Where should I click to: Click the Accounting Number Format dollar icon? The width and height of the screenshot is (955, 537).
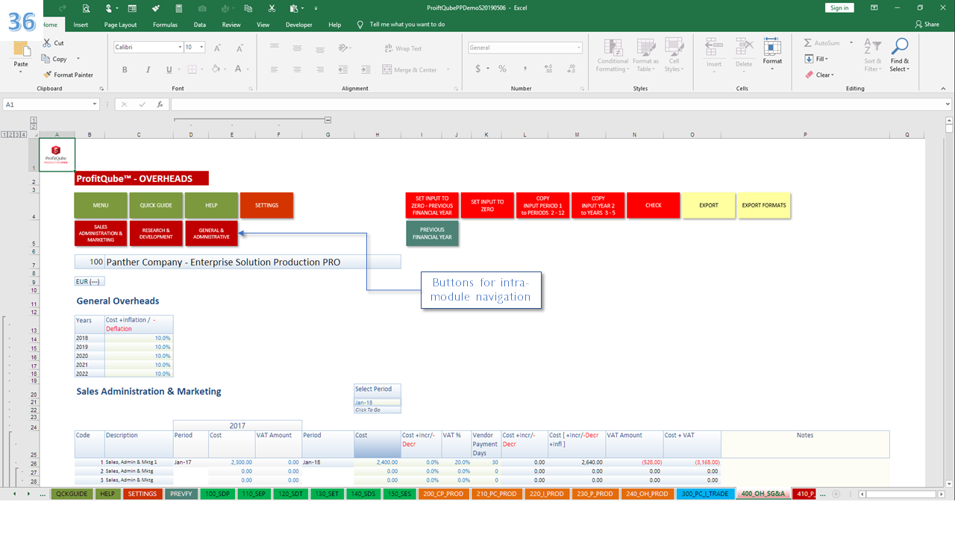[478, 69]
